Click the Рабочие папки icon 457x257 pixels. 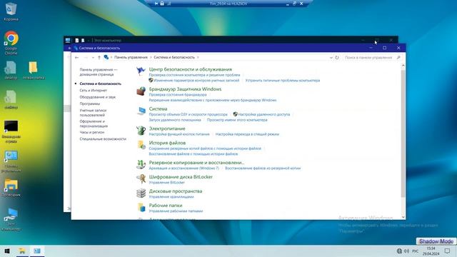click(x=141, y=208)
